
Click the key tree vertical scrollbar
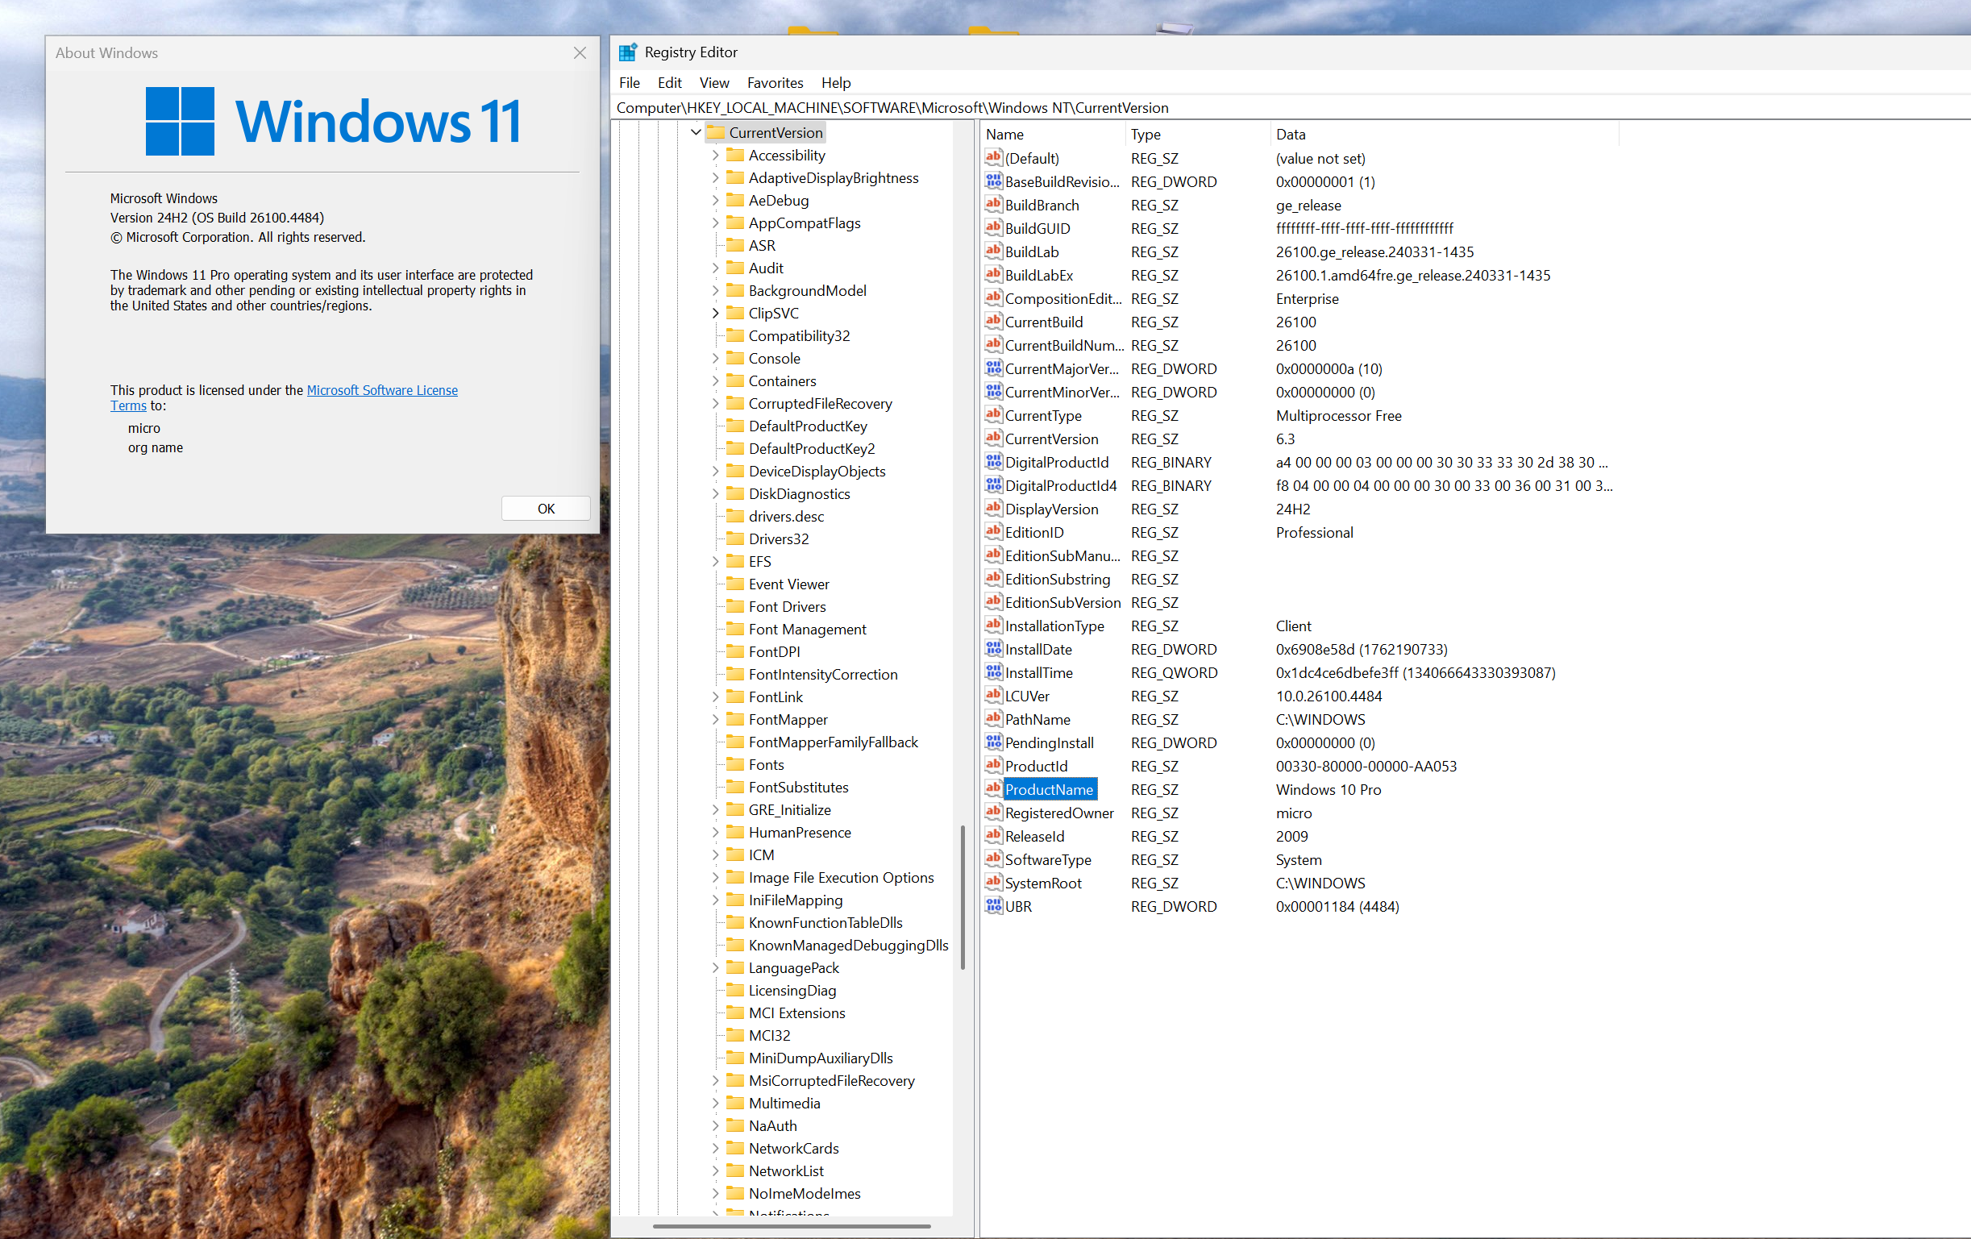pyautogui.click(x=962, y=896)
